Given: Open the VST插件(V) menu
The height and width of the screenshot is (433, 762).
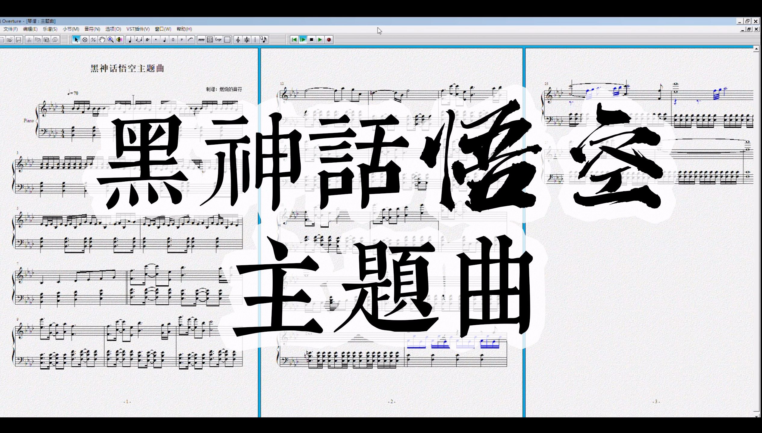Looking at the screenshot, I should 138,29.
